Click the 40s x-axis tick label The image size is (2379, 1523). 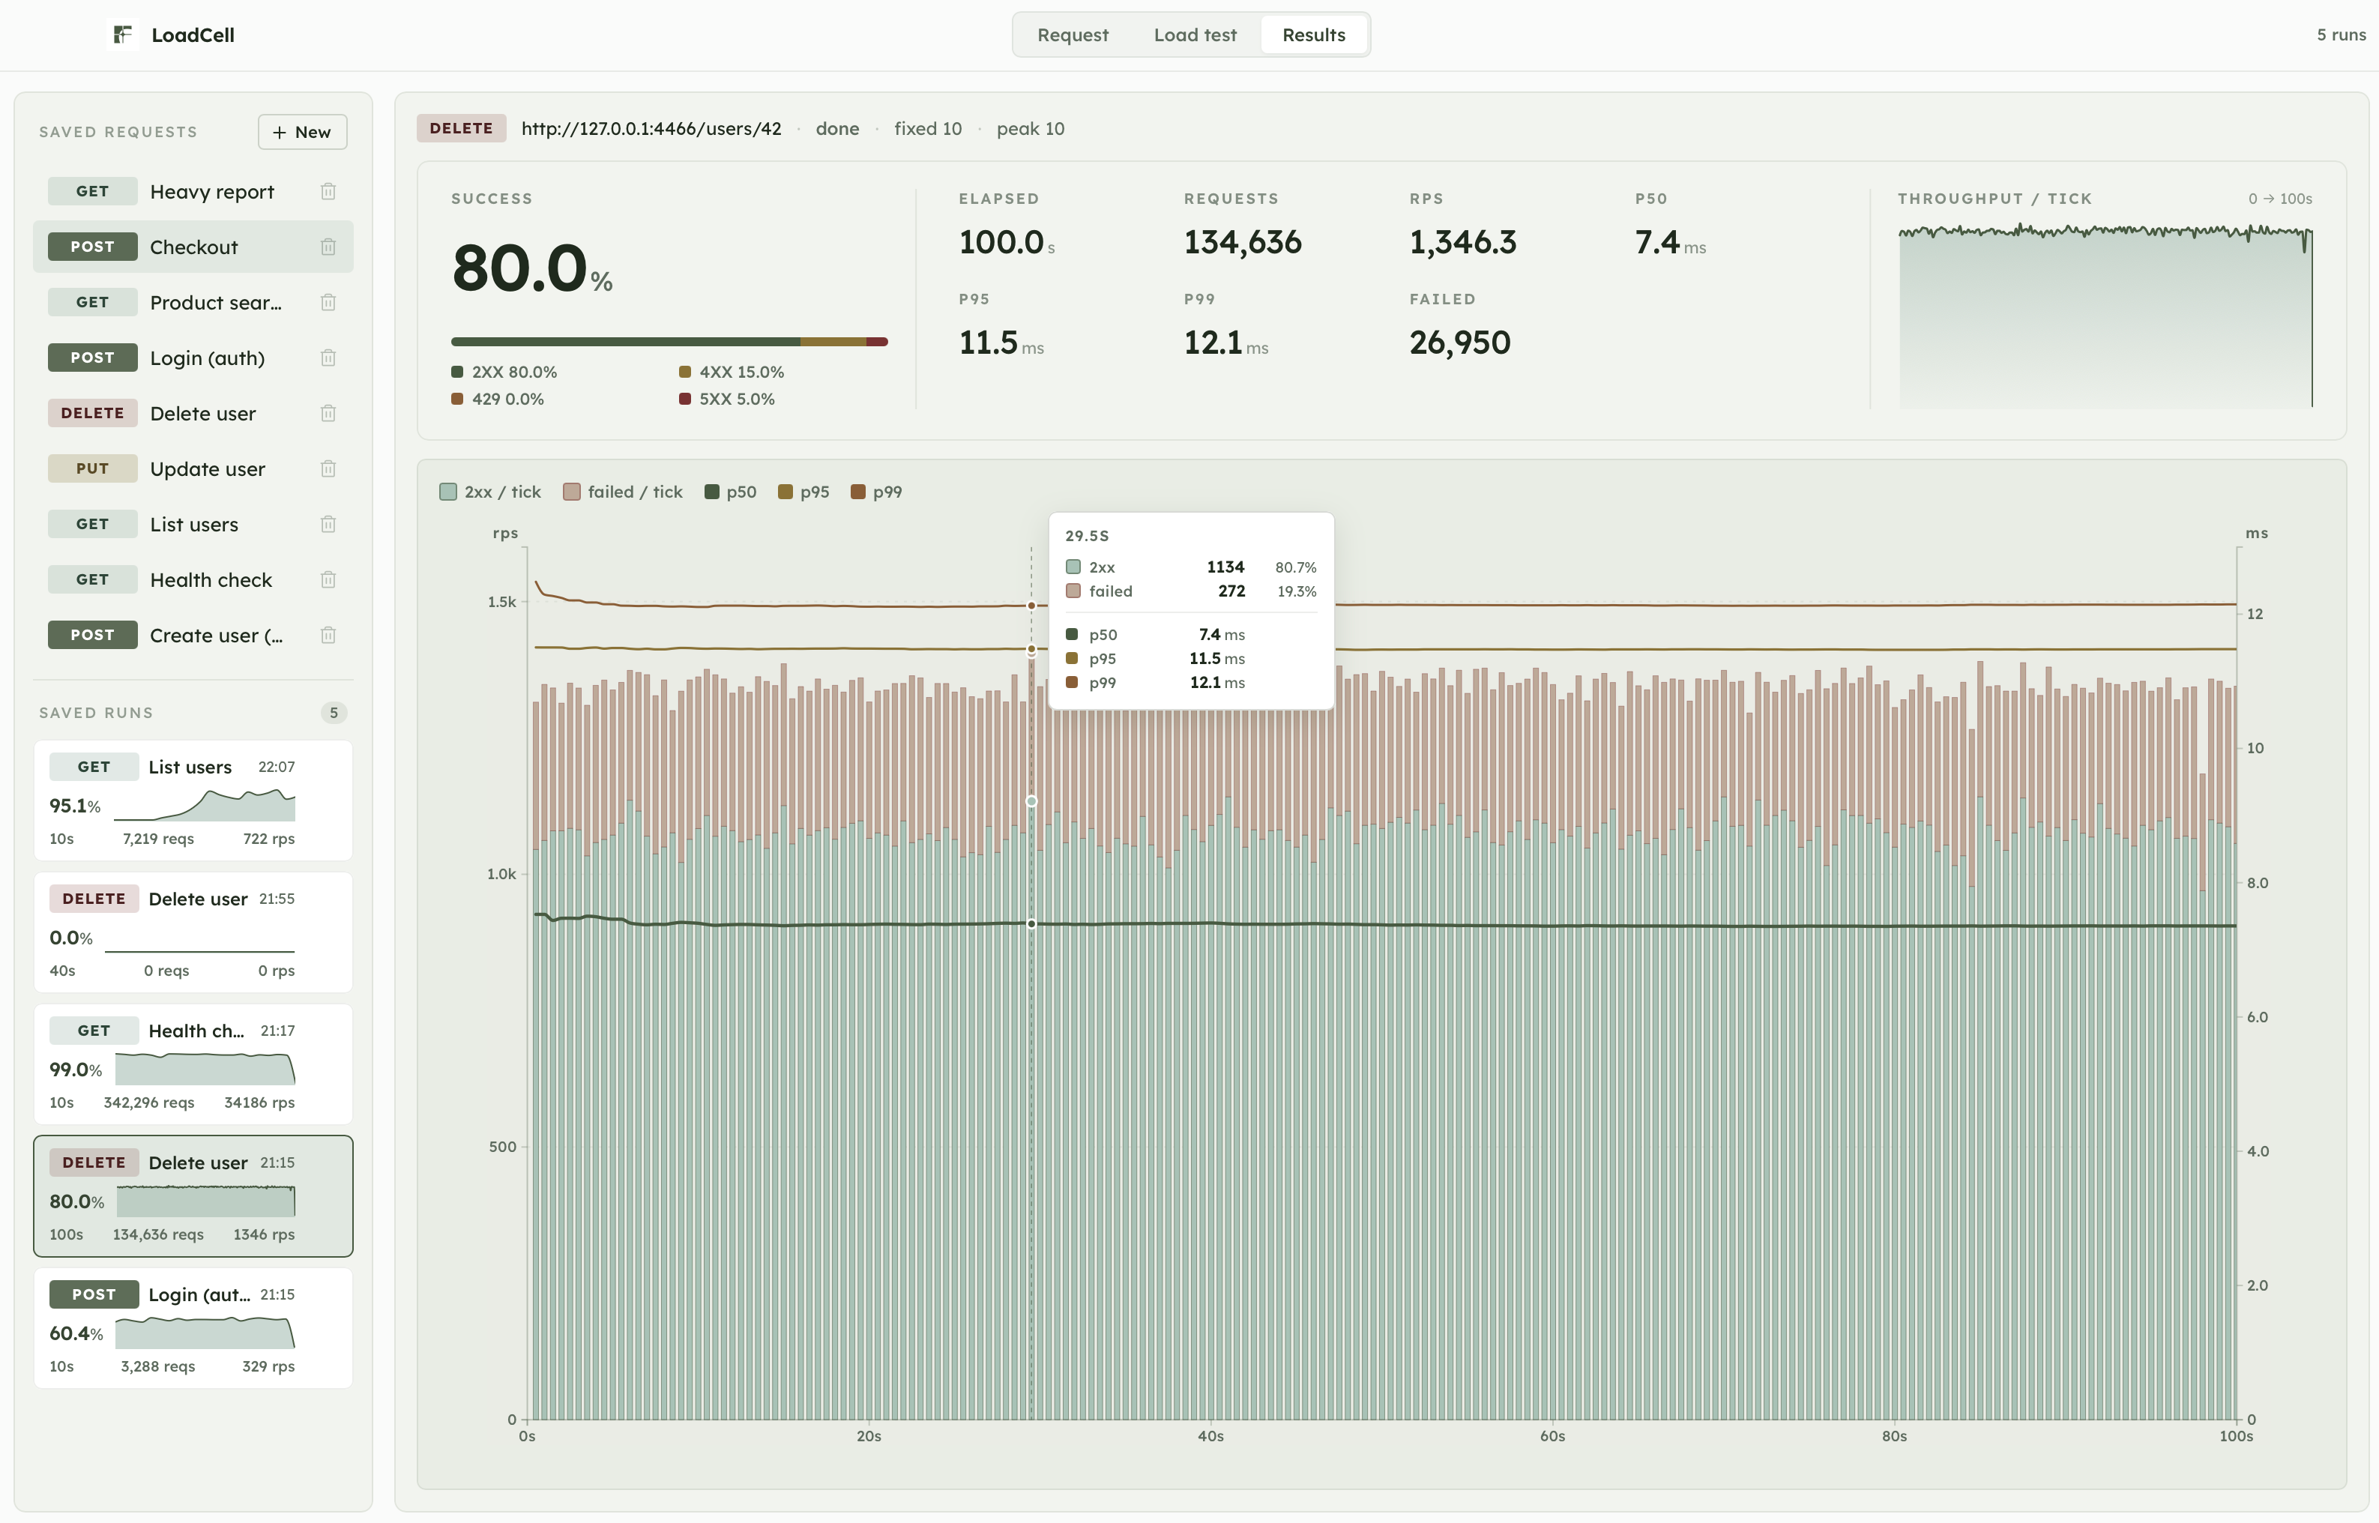[x=1210, y=1437]
